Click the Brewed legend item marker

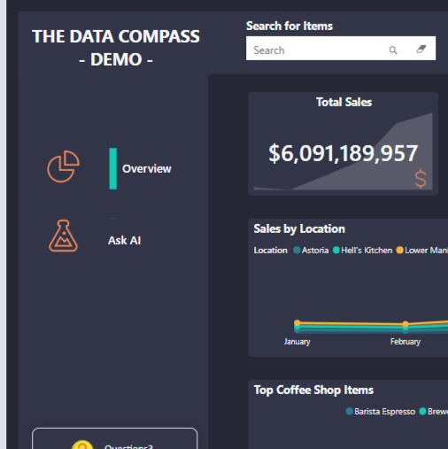(422, 411)
